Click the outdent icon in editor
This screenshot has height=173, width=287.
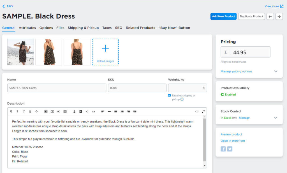128,112
